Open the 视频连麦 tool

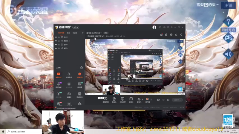tap(58, 85)
